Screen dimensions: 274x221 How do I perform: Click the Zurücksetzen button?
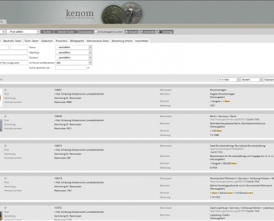tap(86, 31)
